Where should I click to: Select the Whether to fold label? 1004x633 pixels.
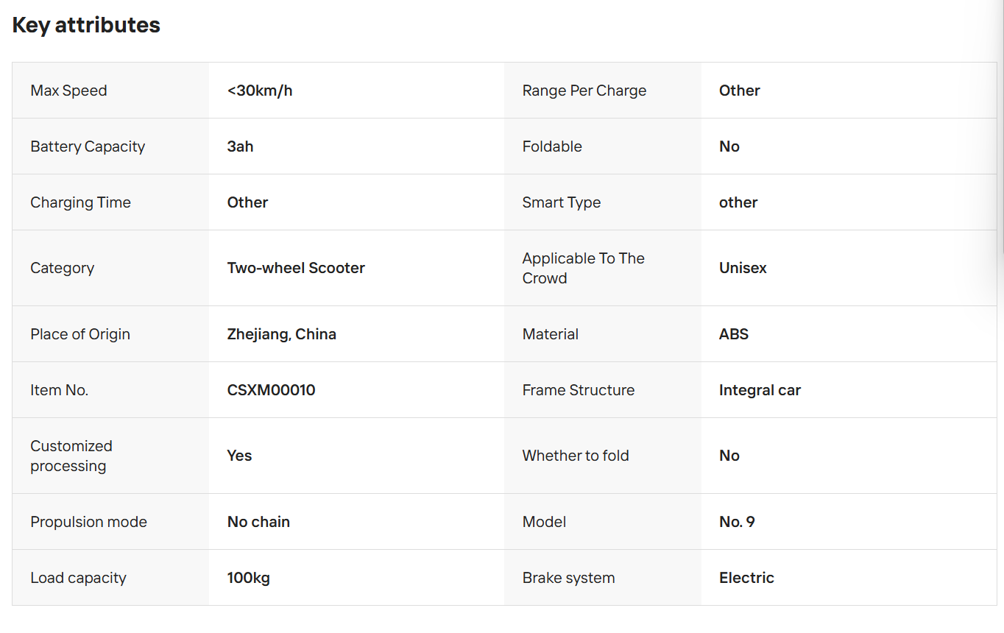pos(576,456)
